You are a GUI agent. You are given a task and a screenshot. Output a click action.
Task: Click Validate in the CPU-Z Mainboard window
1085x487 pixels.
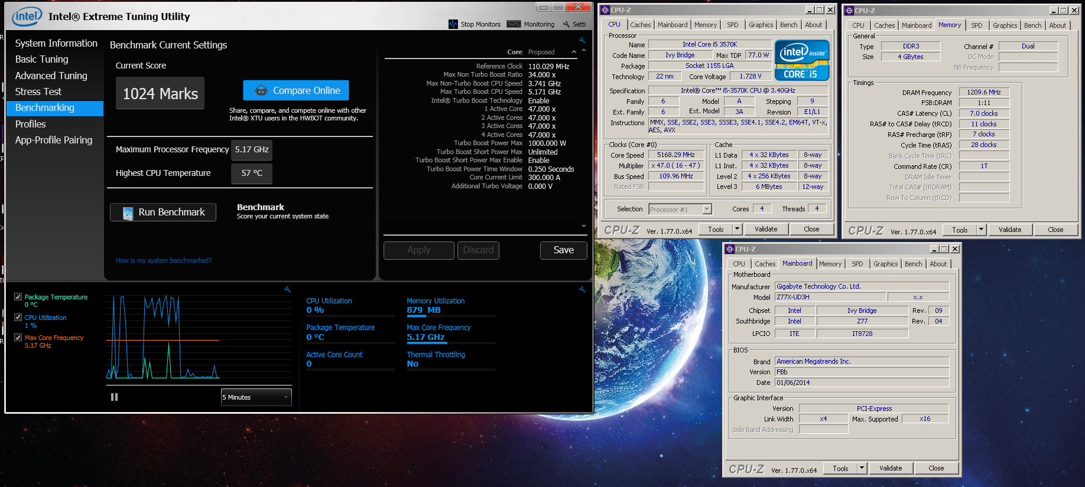(891, 468)
